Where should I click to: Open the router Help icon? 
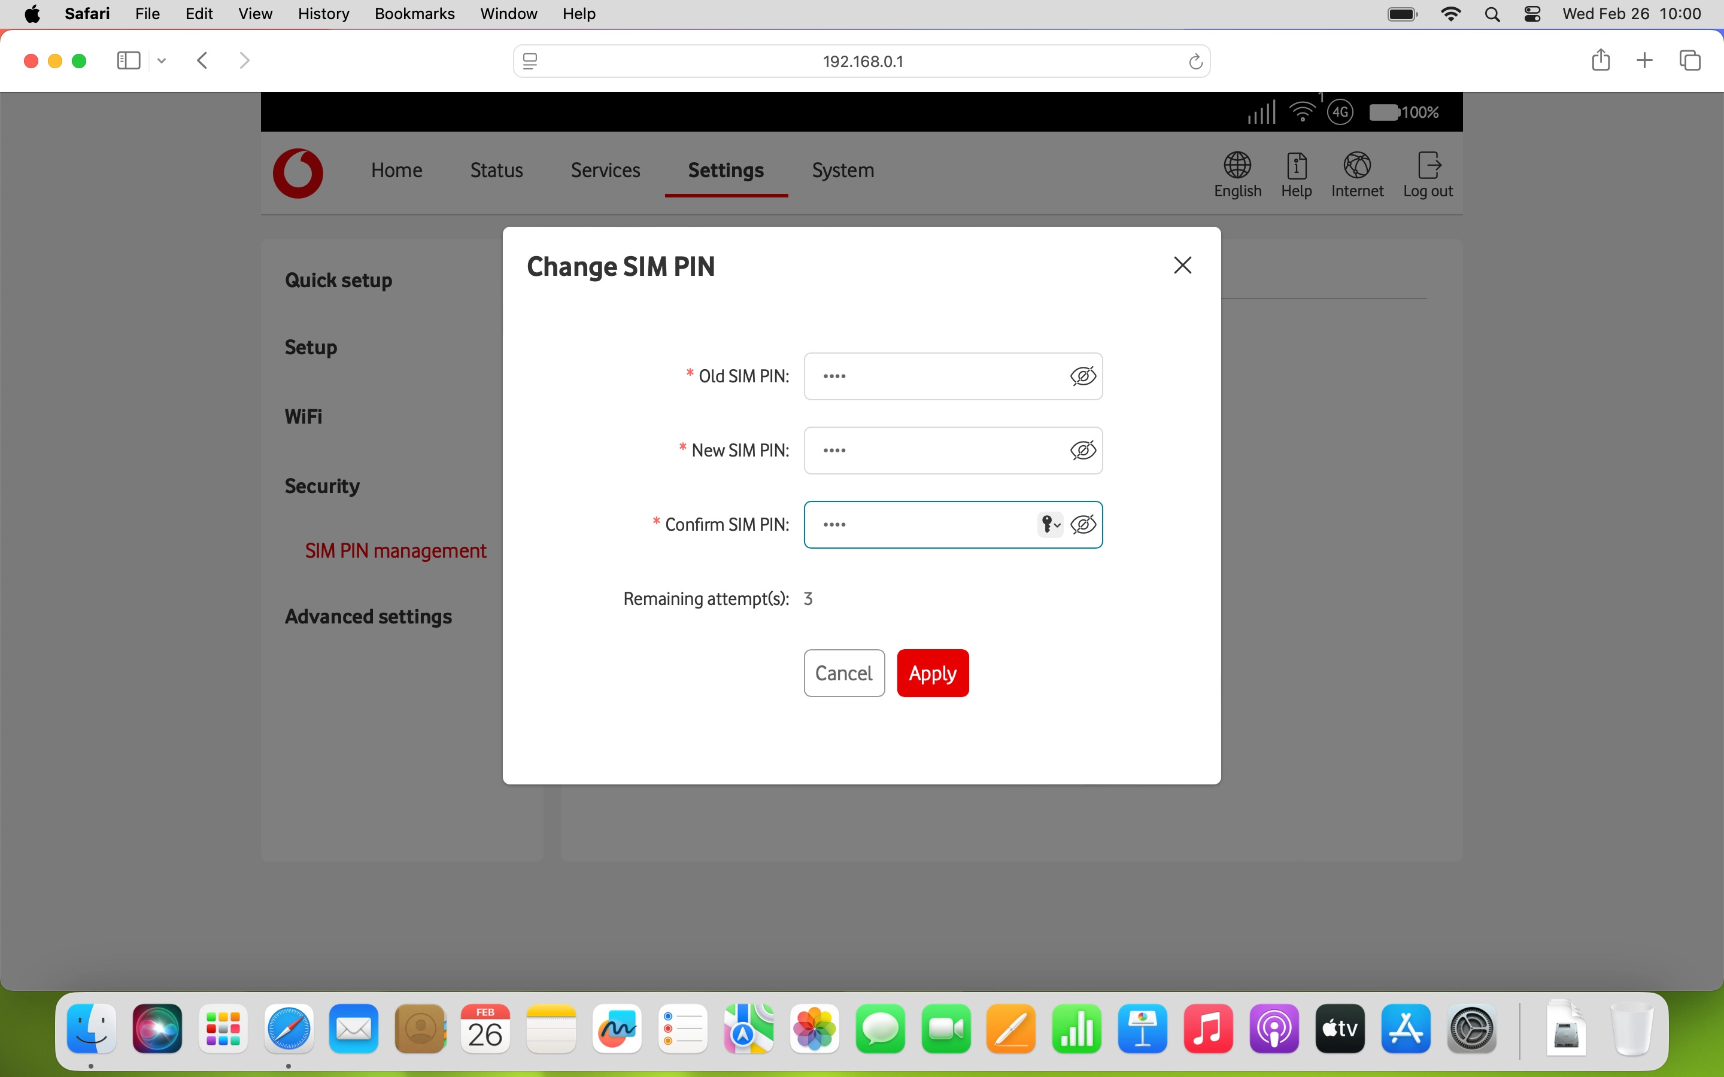(1297, 175)
